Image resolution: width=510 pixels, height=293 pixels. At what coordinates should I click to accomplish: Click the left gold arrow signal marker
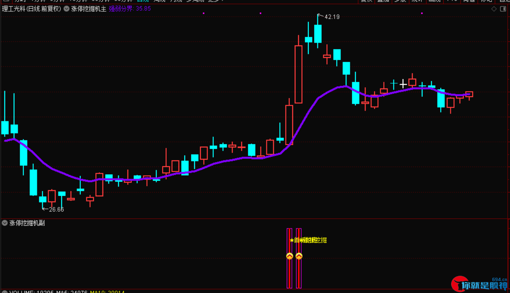pos(290,256)
